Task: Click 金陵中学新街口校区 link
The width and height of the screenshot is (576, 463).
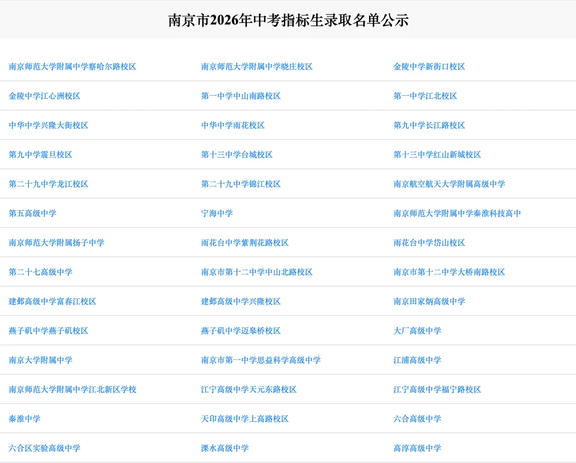Action: (x=429, y=67)
